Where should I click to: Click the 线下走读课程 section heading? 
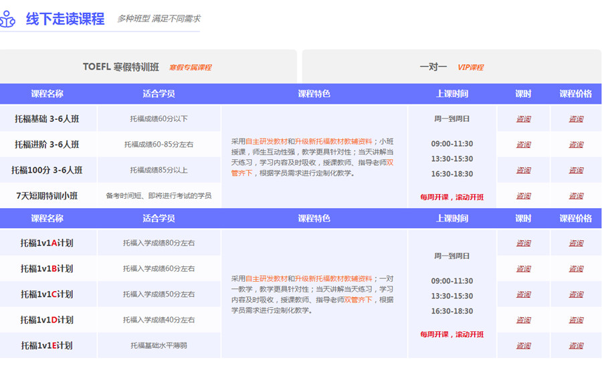coord(66,19)
